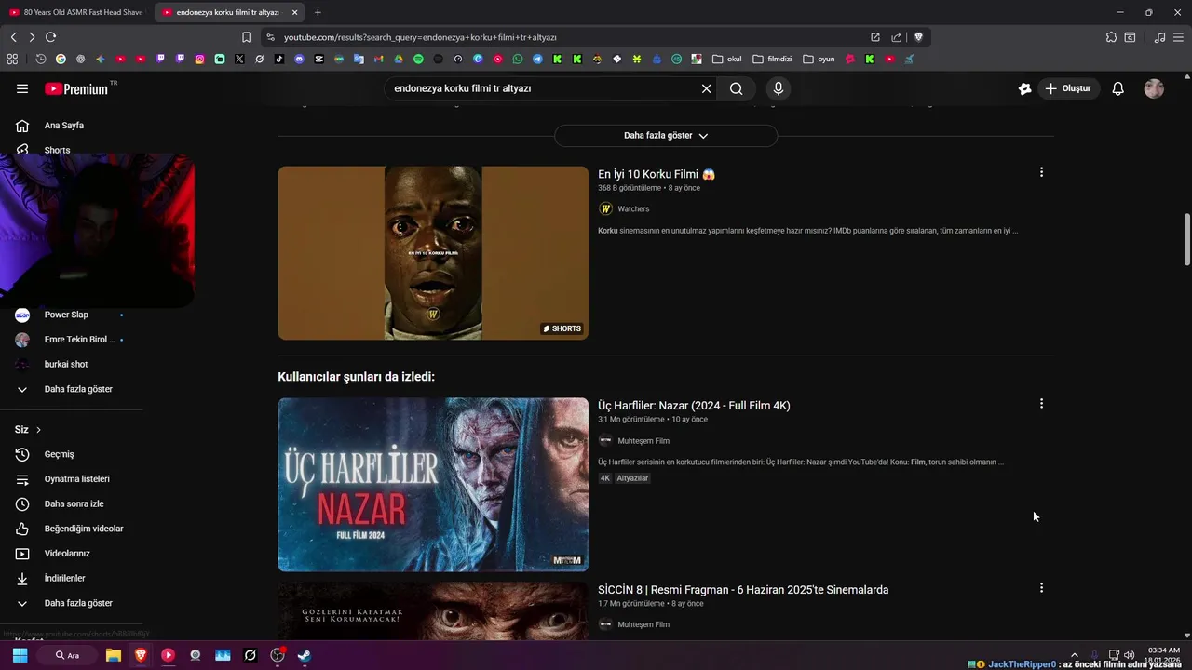Click the Altyazılar badge on the Nazar video
This screenshot has height=670, width=1192.
(632, 478)
